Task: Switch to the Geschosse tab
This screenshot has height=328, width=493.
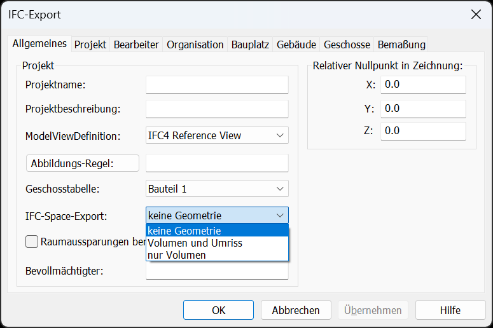Action: coord(347,44)
